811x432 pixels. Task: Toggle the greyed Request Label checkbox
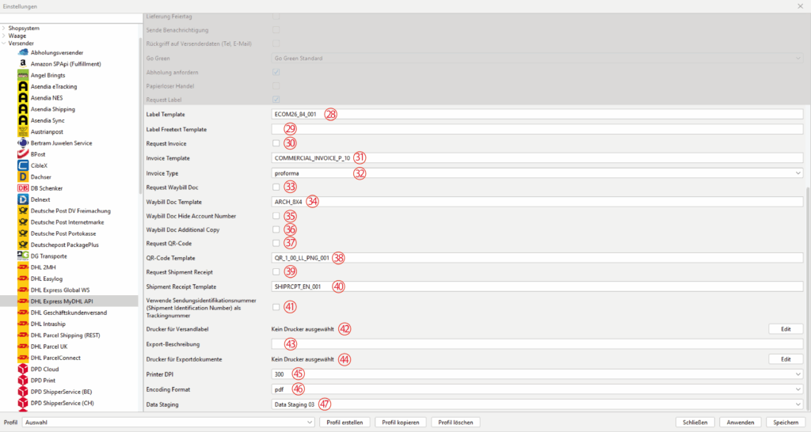[276, 100]
